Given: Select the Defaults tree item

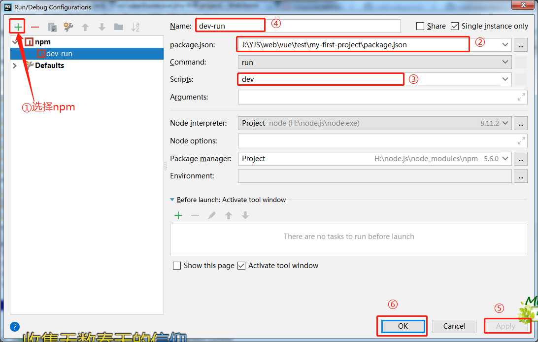Looking at the screenshot, I should 49,65.
